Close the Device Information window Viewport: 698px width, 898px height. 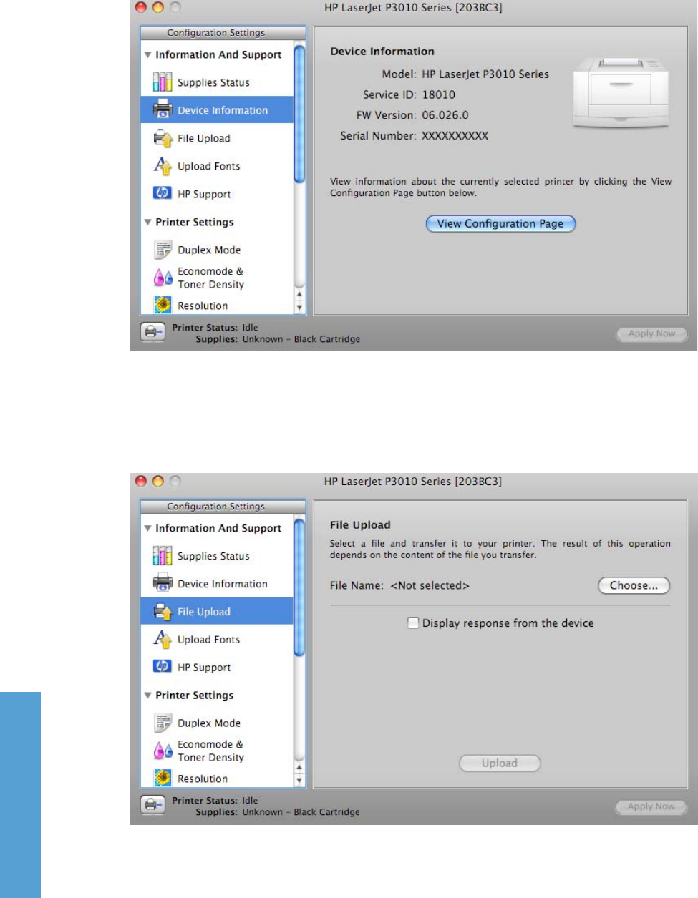[141, 8]
